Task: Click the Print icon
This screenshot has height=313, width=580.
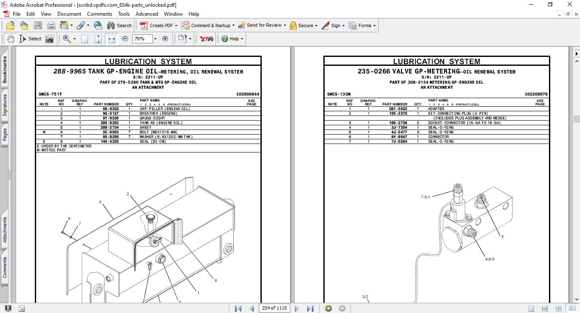Action: click(x=51, y=25)
